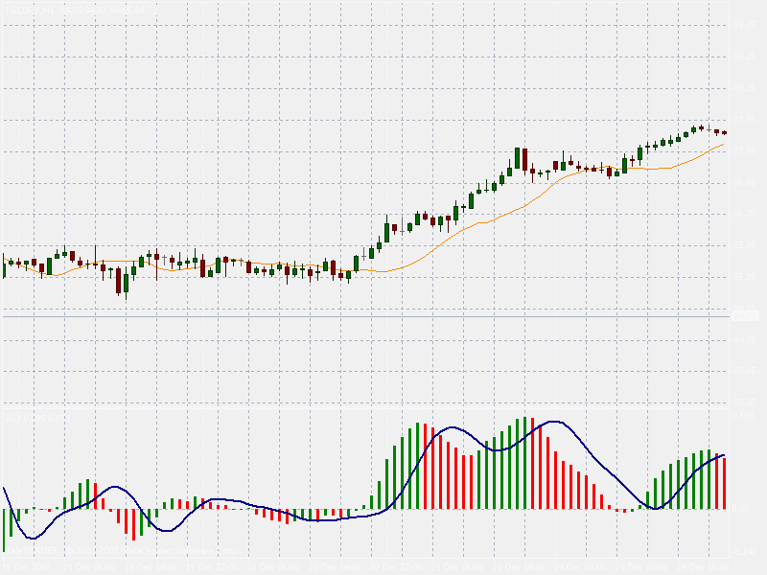This screenshot has height=575, width=767.
Task: Select the horizontal bid price line
Action: click(x=366, y=317)
